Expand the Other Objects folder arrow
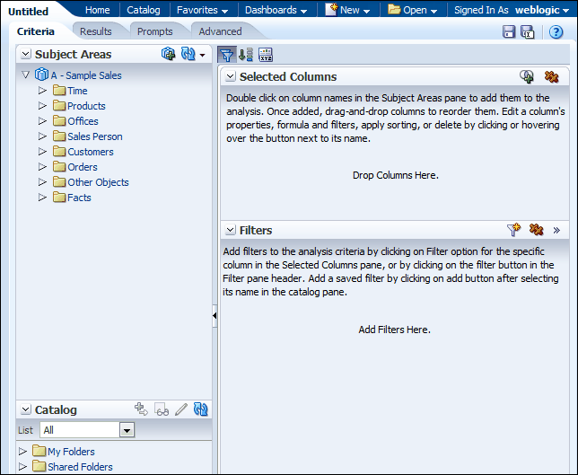 click(x=42, y=182)
